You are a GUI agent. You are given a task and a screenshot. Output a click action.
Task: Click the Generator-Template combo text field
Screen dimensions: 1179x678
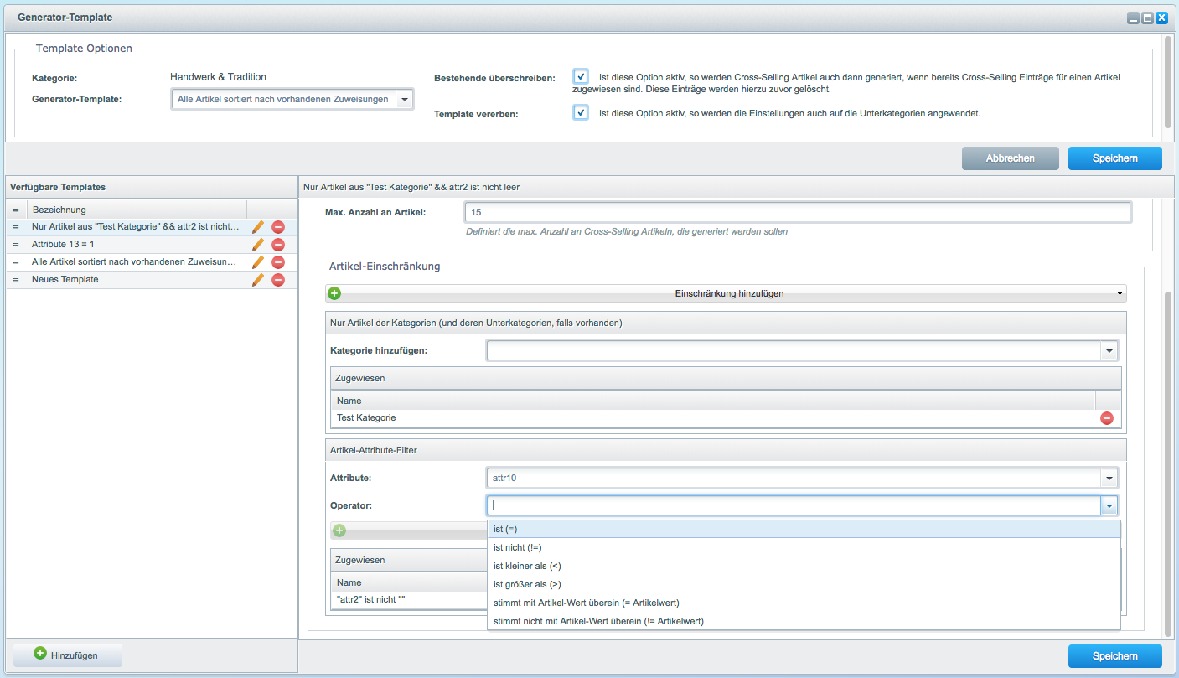coord(284,99)
